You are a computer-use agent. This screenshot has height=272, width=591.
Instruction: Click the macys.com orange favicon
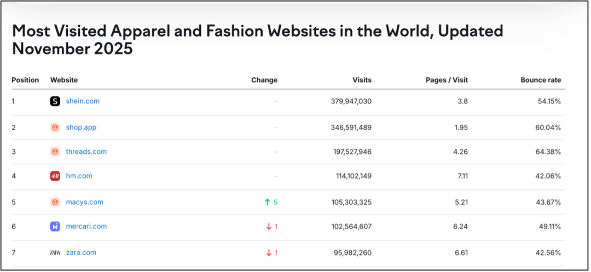tap(55, 202)
